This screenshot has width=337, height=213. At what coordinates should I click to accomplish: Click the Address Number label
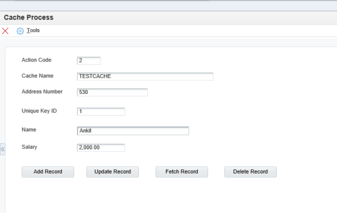42,92
